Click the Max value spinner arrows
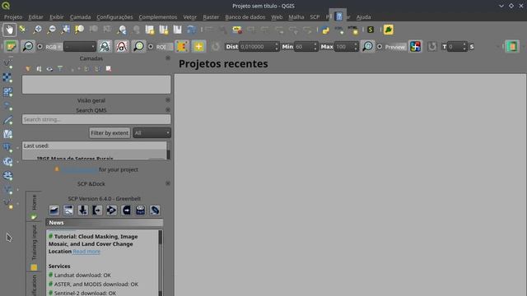Viewport: 527px width, 296px height. [x=355, y=47]
